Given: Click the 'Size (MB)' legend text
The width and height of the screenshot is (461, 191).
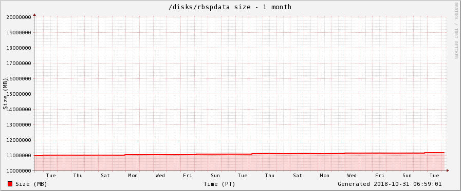Looking at the screenshot, I should 31,184.
